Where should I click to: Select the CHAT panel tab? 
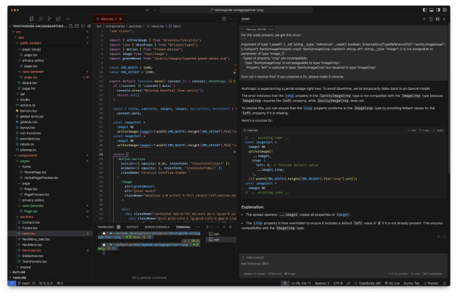point(246,19)
